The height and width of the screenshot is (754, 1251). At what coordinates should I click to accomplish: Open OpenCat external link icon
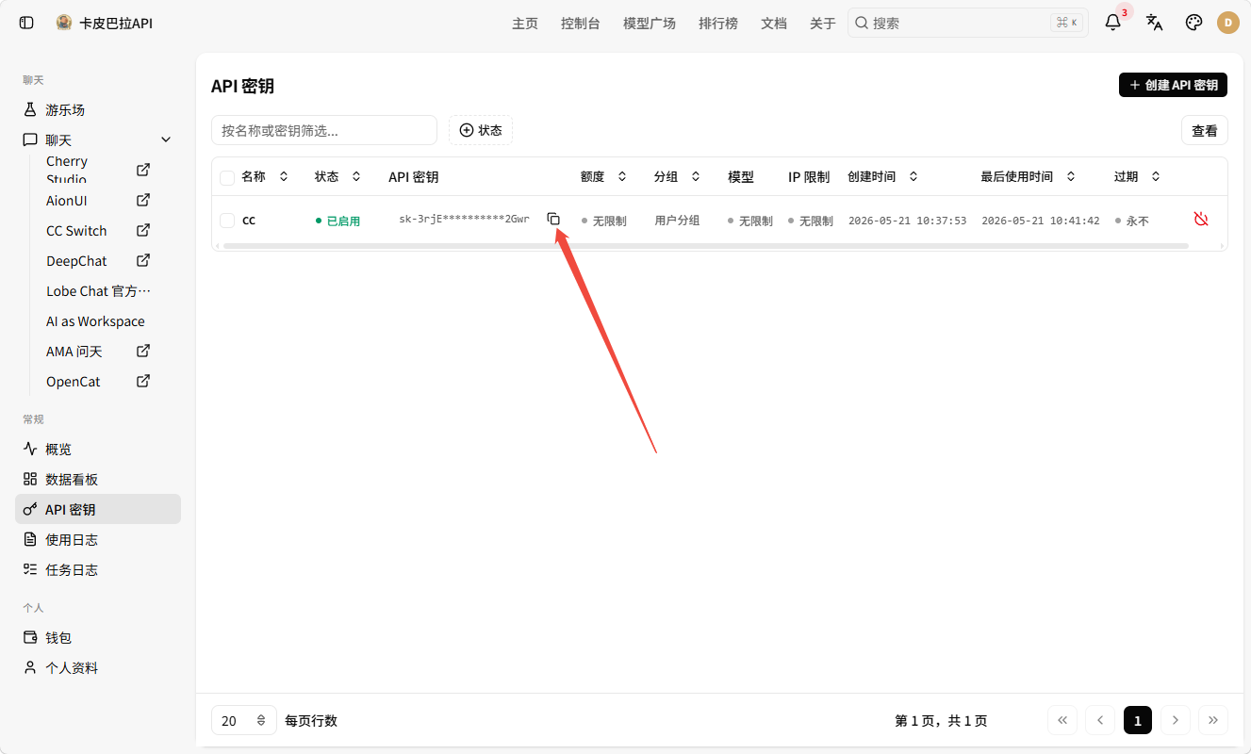point(143,381)
